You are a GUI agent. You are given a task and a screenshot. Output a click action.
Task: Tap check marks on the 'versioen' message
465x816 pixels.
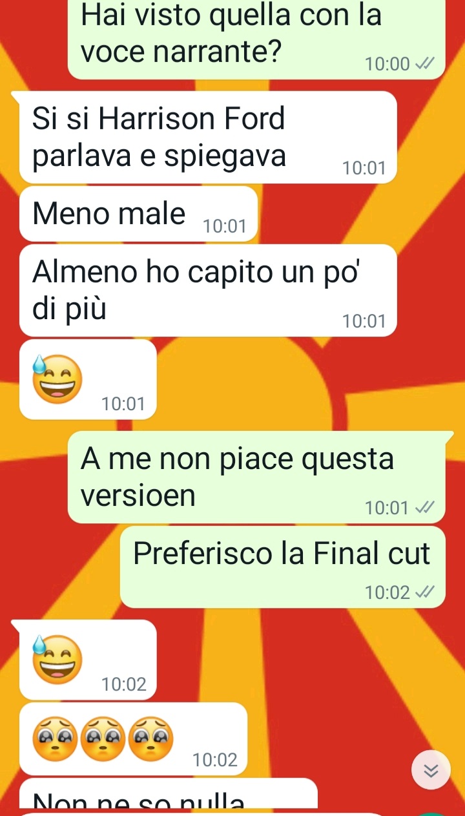click(x=425, y=508)
